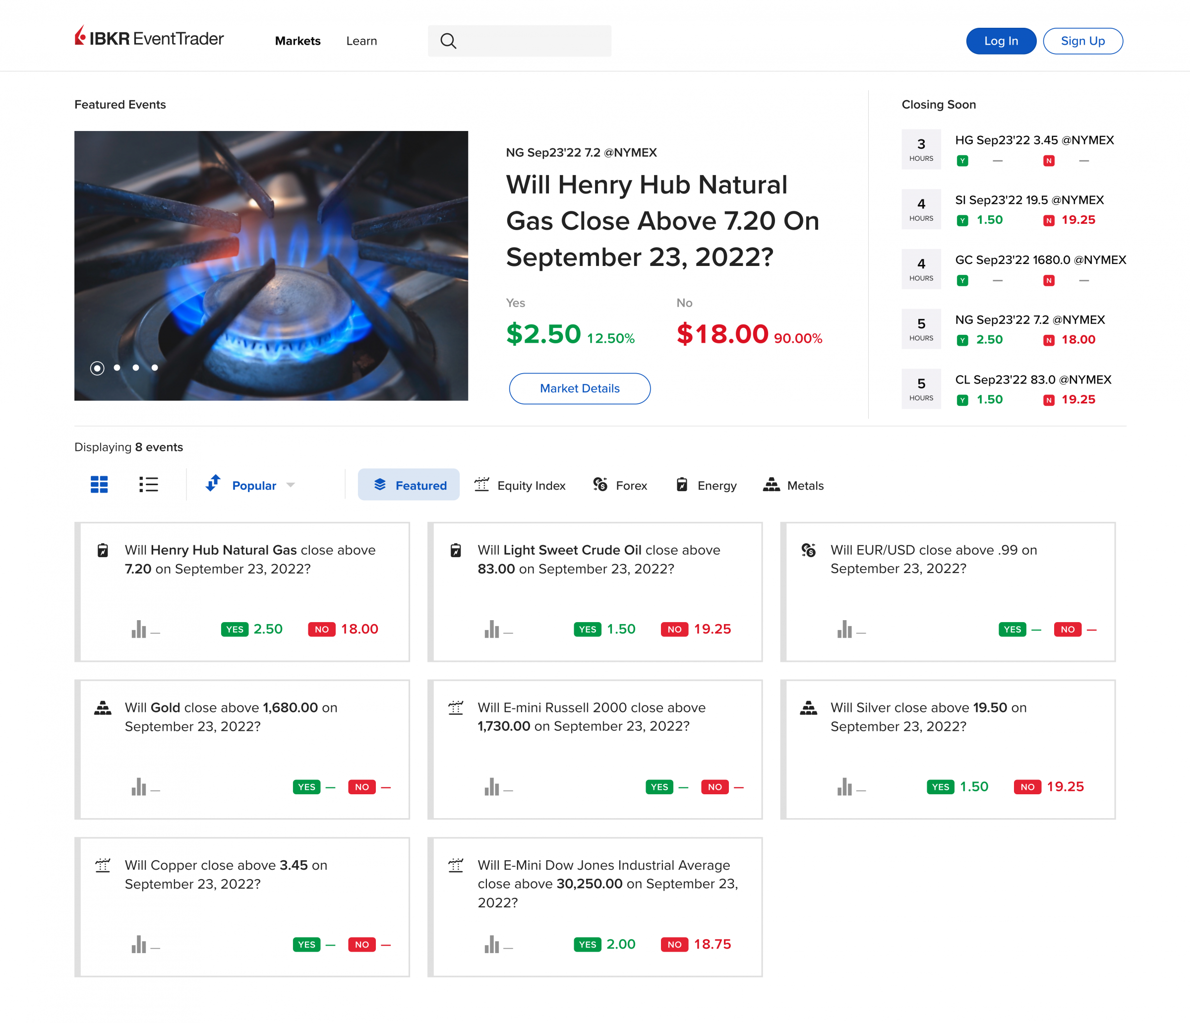Screen dimensions: 1190x1023
Task: Click YES badge on Henry Hub Natural Gas card
Action: pos(235,629)
